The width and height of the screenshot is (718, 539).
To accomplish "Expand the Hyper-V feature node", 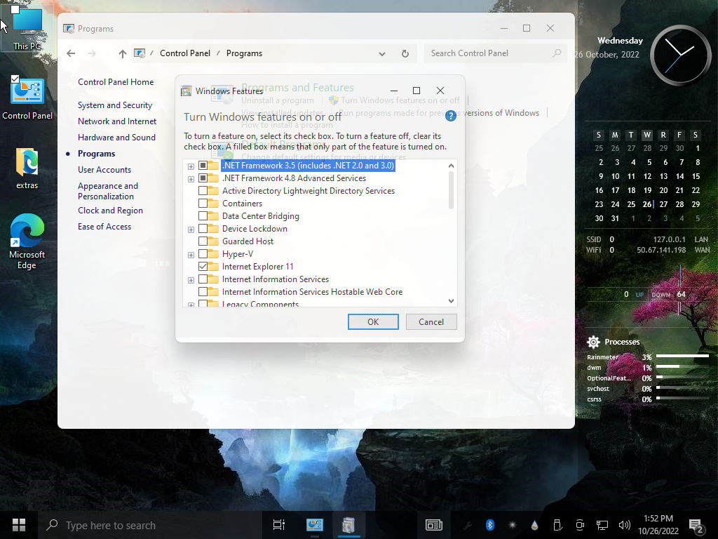I will point(191,254).
